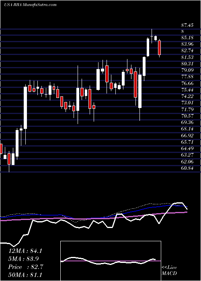This screenshot has width=201, height=281.
Task: Click the last red candlestick near 82.74
Action: 159,48
